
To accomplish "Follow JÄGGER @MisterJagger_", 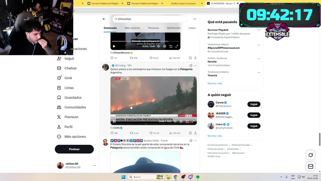I will pos(254,115).
